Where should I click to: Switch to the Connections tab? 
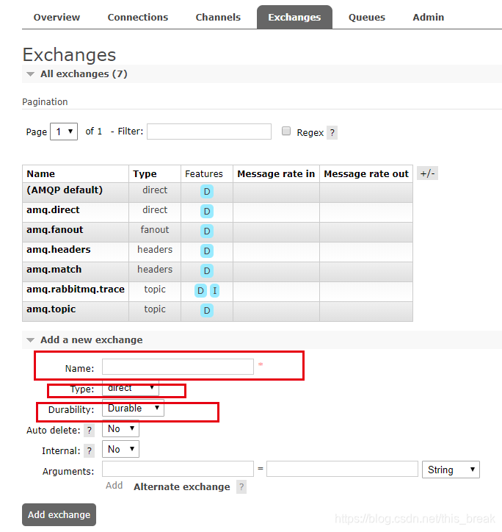click(x=138, y=18)
